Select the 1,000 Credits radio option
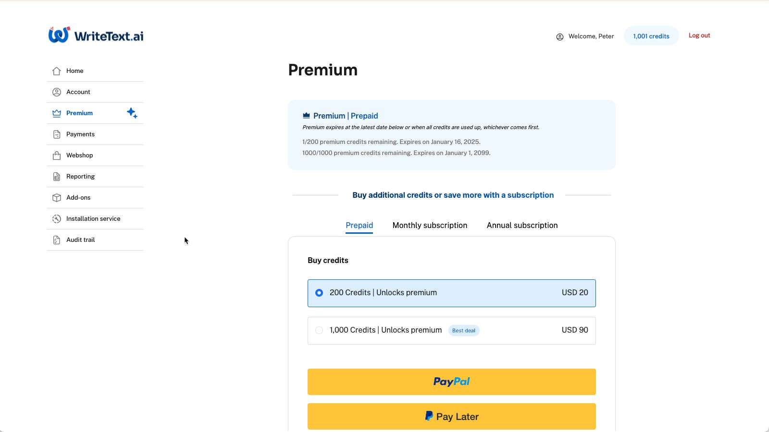769x432 pixels. tap(319, 330)
